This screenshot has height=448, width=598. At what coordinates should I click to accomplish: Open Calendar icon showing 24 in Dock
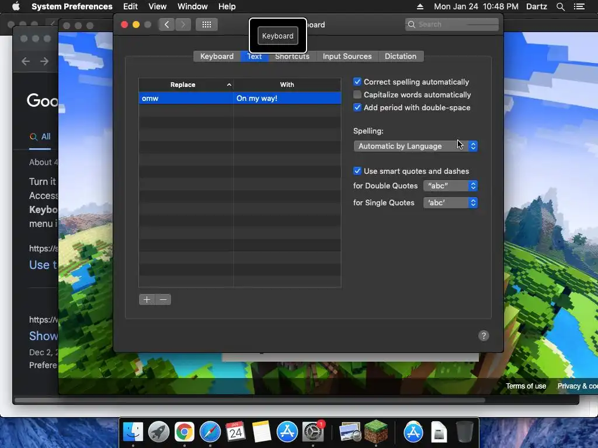[235, 432]
